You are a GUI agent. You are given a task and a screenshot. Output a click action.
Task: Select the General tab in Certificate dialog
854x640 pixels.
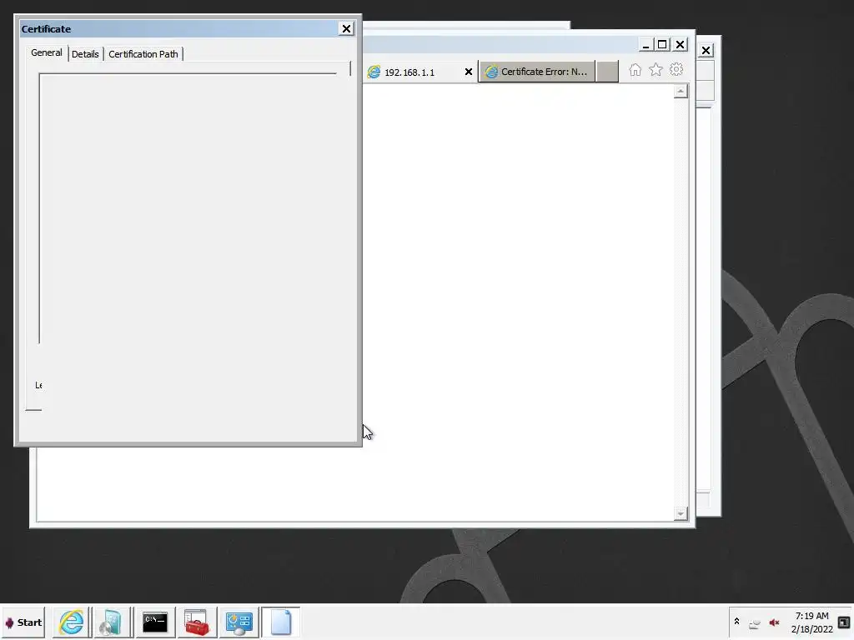tap(47, 52)
